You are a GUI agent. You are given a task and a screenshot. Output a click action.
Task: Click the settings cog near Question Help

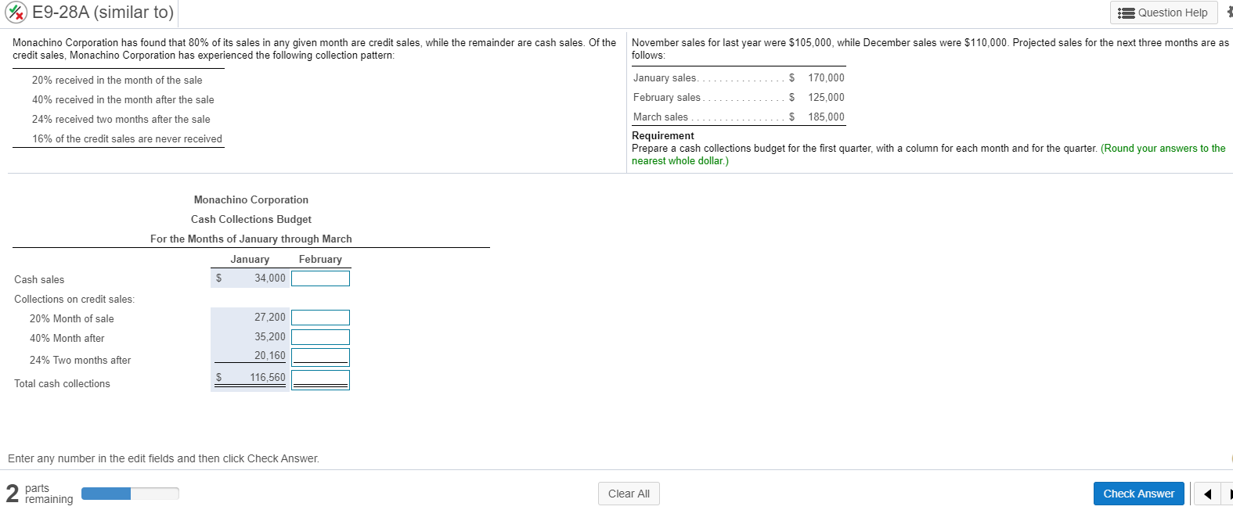1228,13
